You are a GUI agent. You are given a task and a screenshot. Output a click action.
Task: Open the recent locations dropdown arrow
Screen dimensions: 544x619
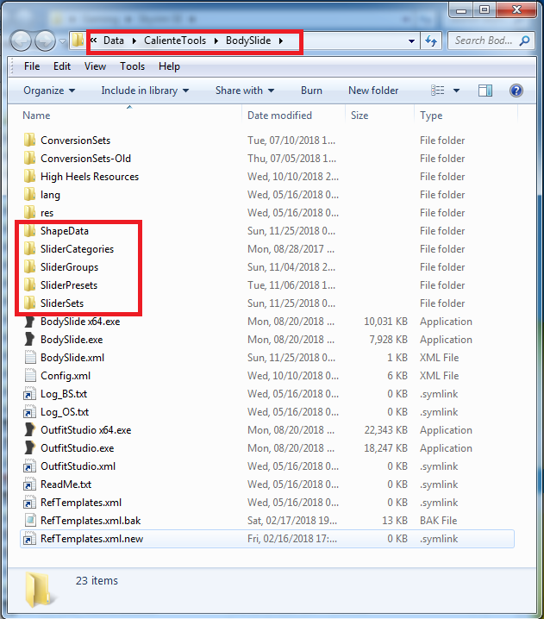(x=62, y=41)
